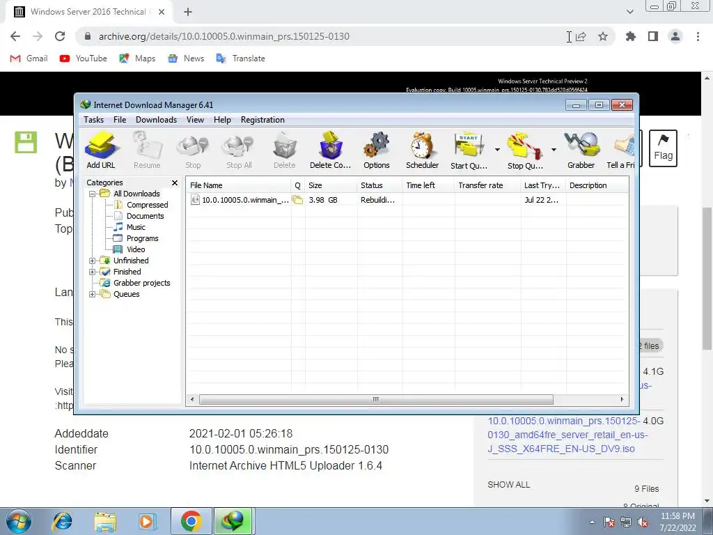Expand the Queues category node
Image resolution: width=713 pixels, height=535 pixels.
tap(93, 295)
